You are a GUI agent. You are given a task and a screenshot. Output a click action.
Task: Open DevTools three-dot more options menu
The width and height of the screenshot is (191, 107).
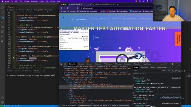pos(176,64)
